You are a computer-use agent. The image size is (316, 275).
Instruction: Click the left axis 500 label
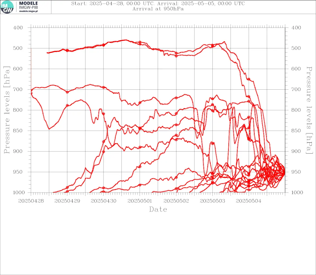pyautogui.click(x=18, y=48)
